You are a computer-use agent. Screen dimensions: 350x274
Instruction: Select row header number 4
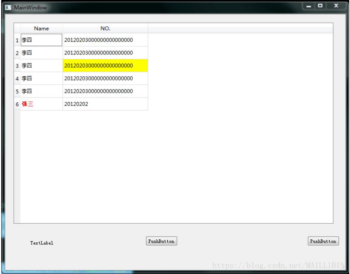coord(17,78)
